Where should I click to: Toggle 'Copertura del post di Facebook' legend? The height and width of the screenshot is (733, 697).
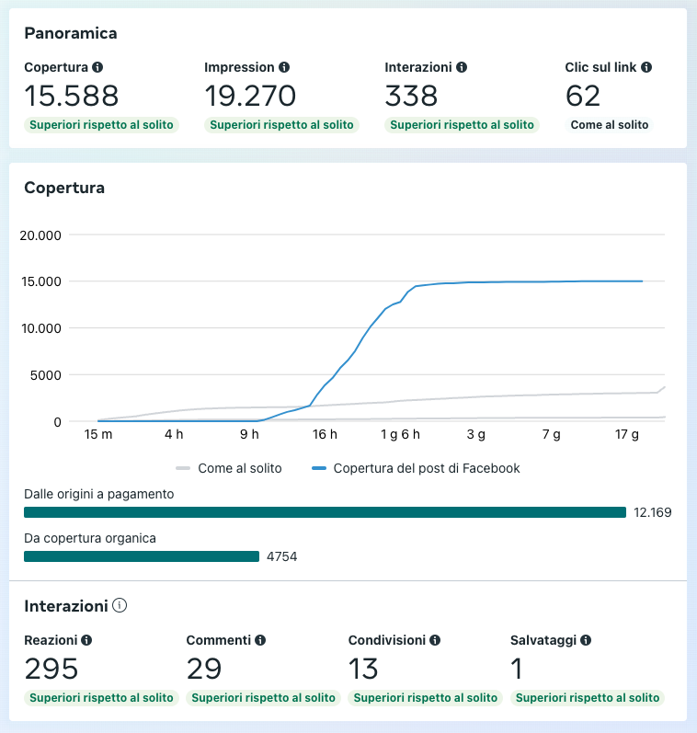coord(416,468)
